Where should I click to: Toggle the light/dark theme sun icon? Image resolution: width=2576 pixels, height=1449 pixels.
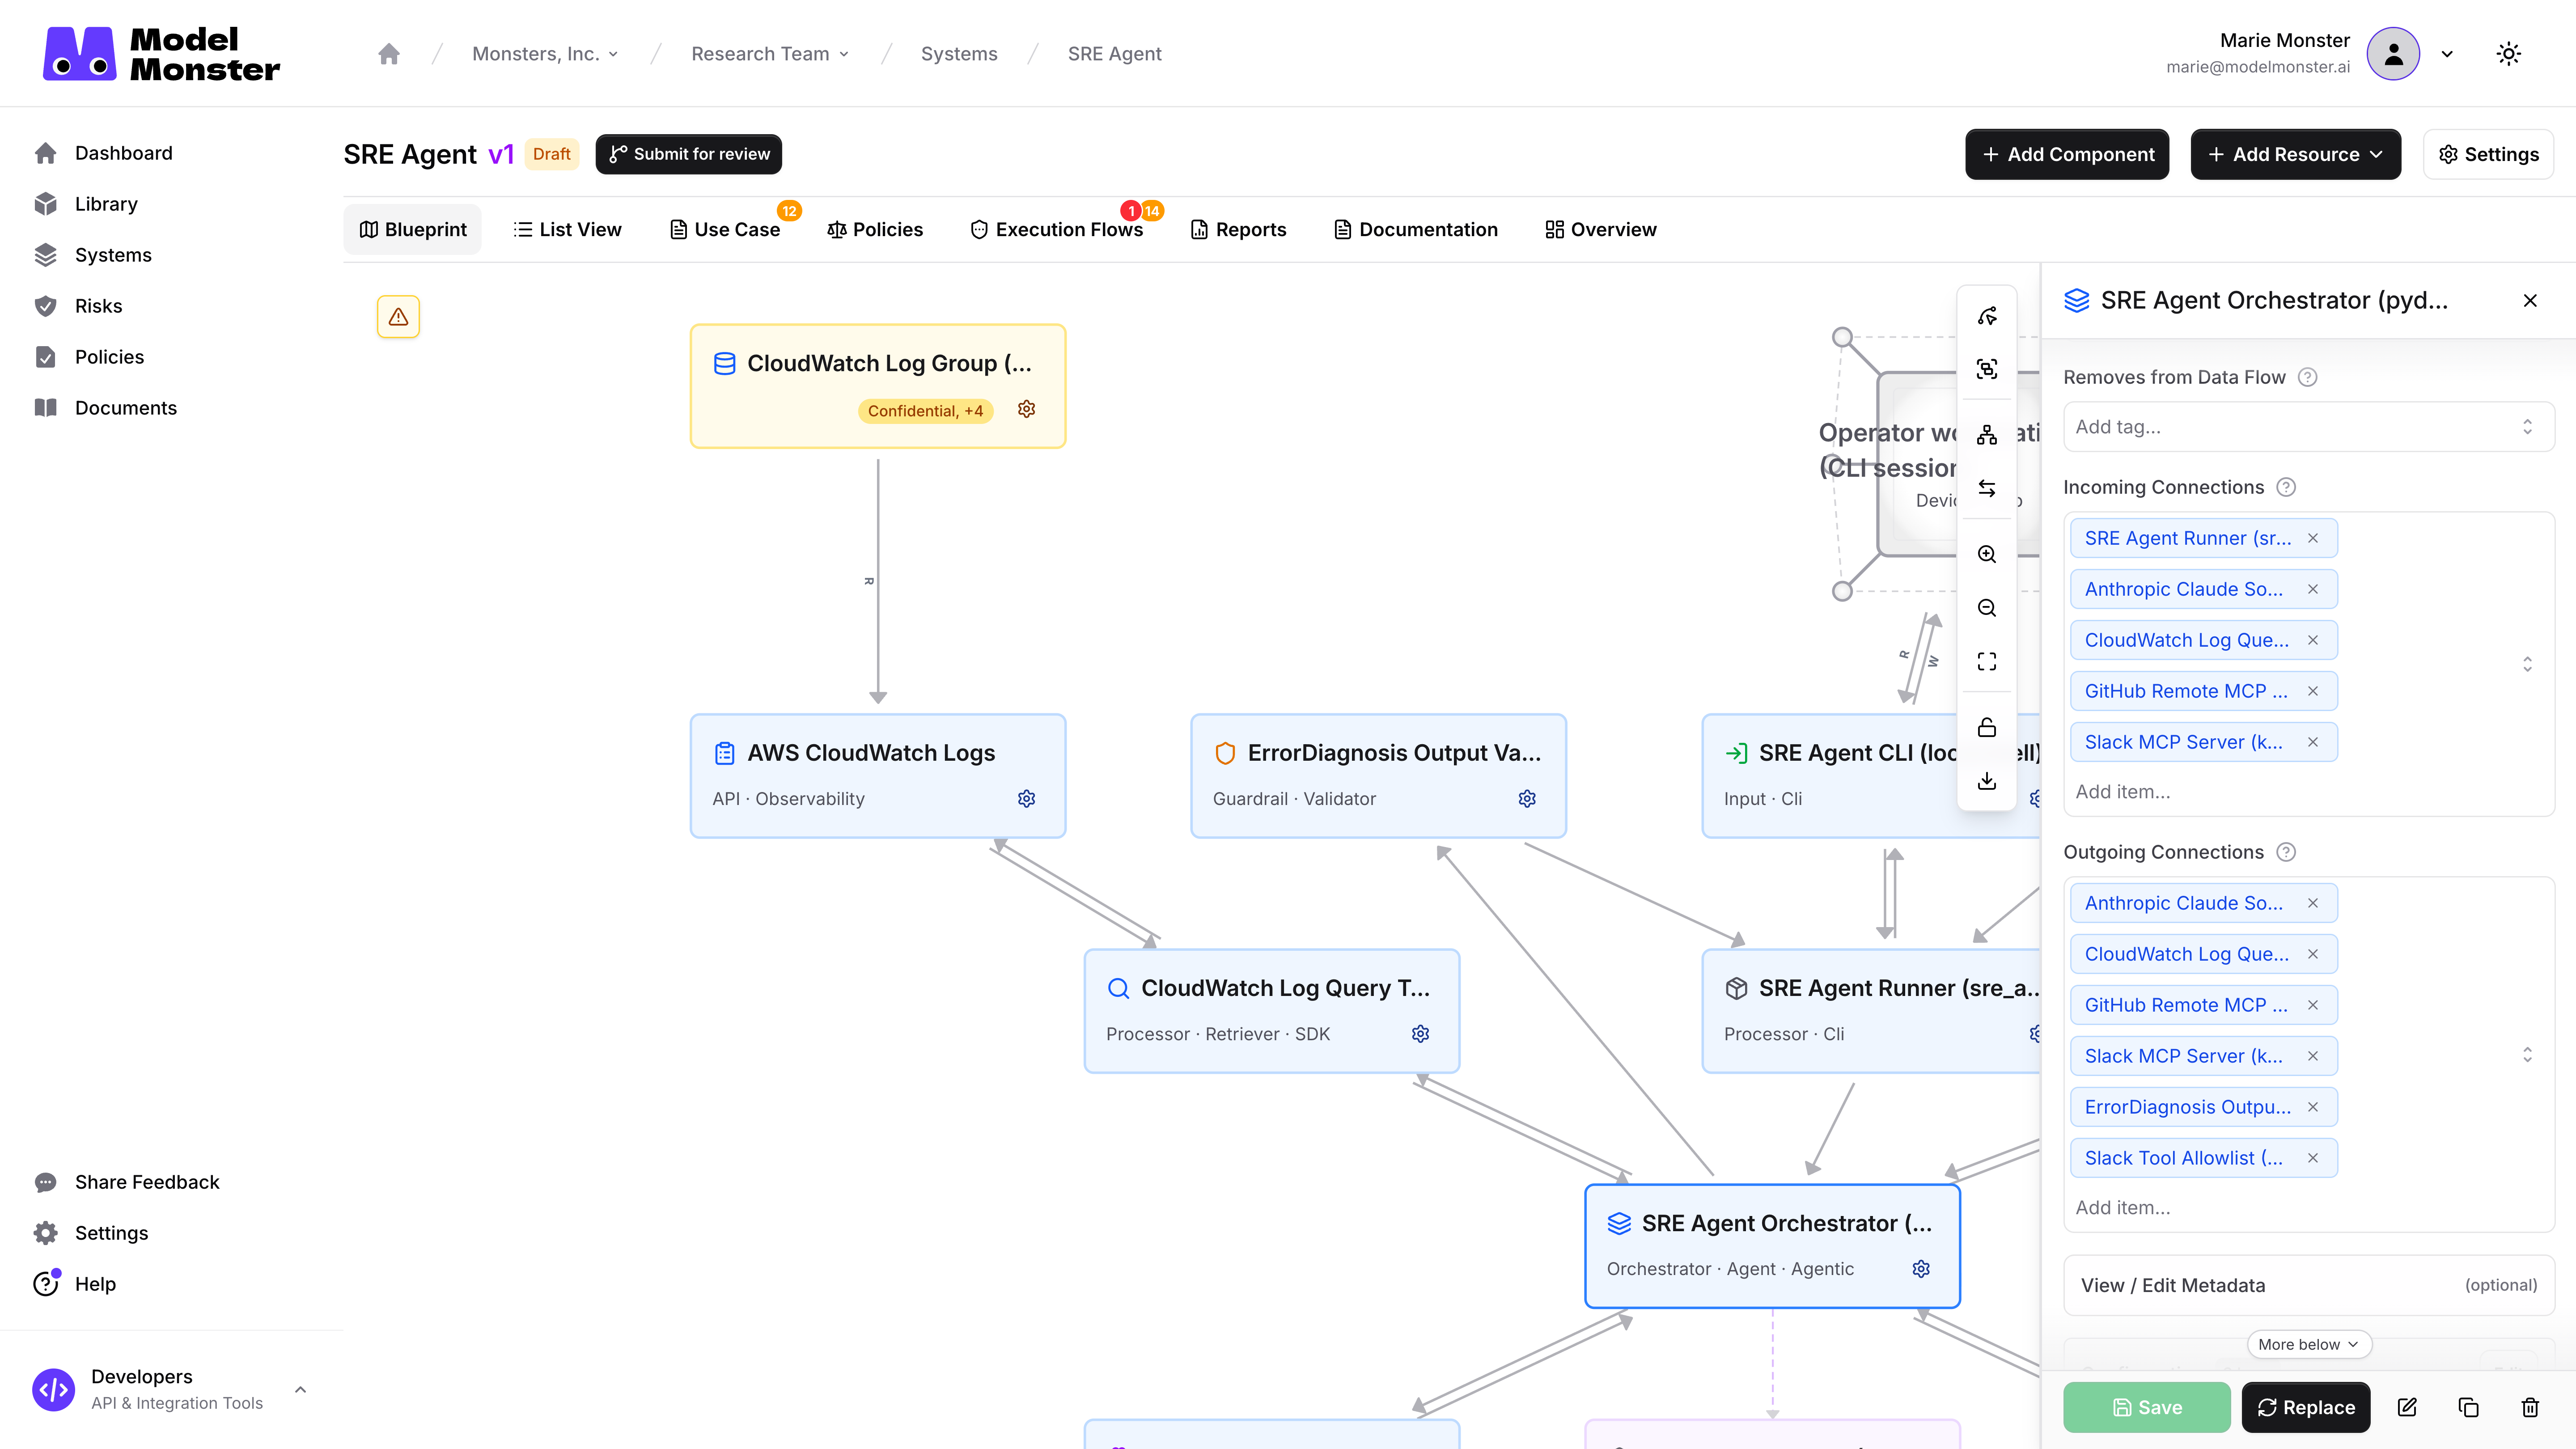(x=2508, y=54)
